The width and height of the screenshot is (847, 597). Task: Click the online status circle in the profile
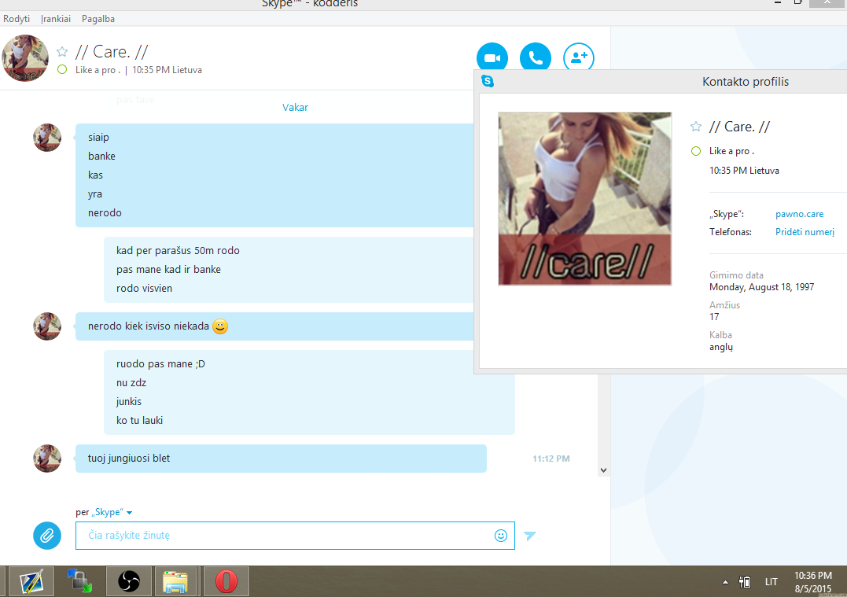pos(696,151)
